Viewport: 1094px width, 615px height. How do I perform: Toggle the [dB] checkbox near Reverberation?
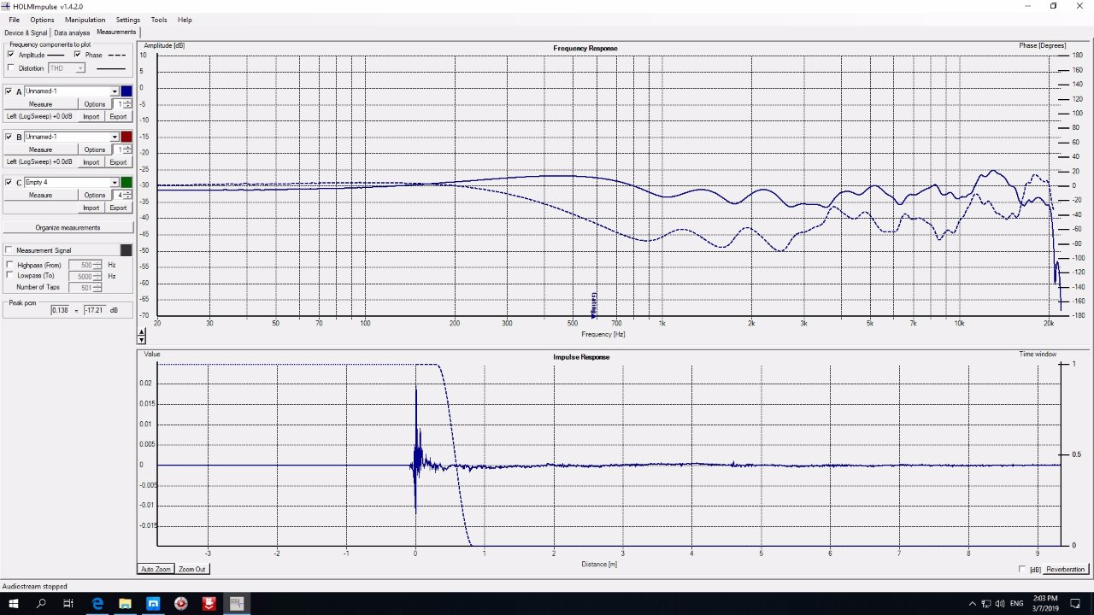(1023, 569)
